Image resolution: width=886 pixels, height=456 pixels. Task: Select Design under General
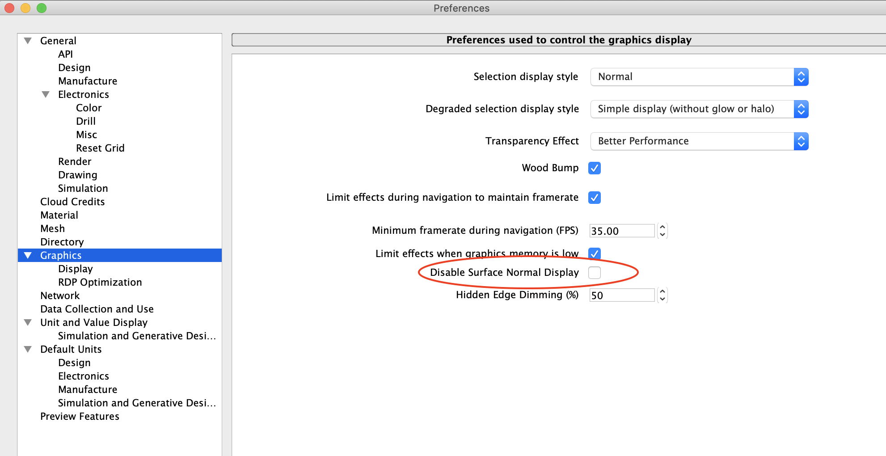[74, 68]
